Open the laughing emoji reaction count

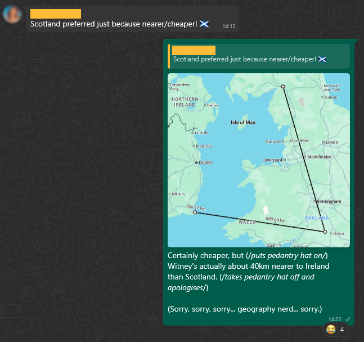(x=336, y=329)
